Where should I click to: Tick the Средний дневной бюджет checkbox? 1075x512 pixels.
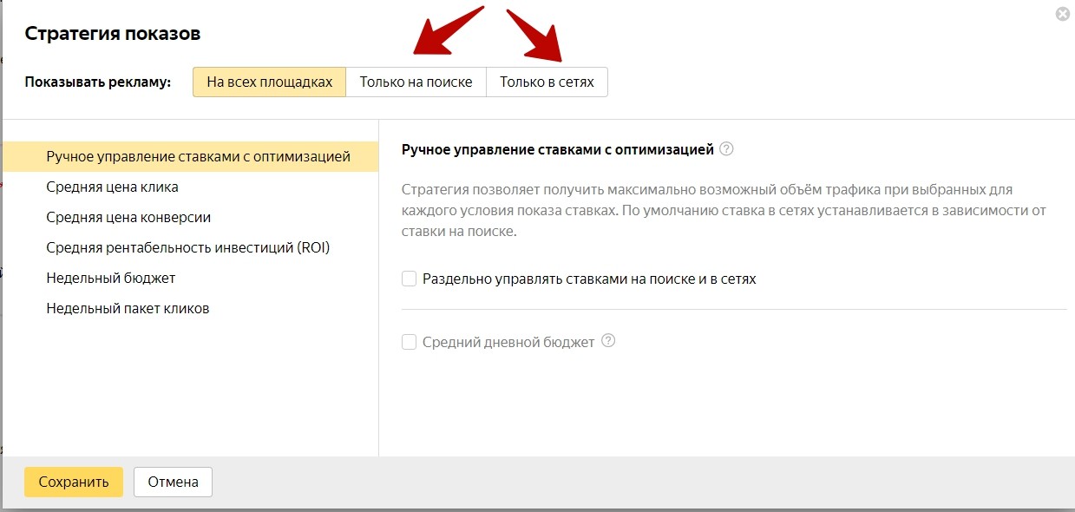click(410, 342)
